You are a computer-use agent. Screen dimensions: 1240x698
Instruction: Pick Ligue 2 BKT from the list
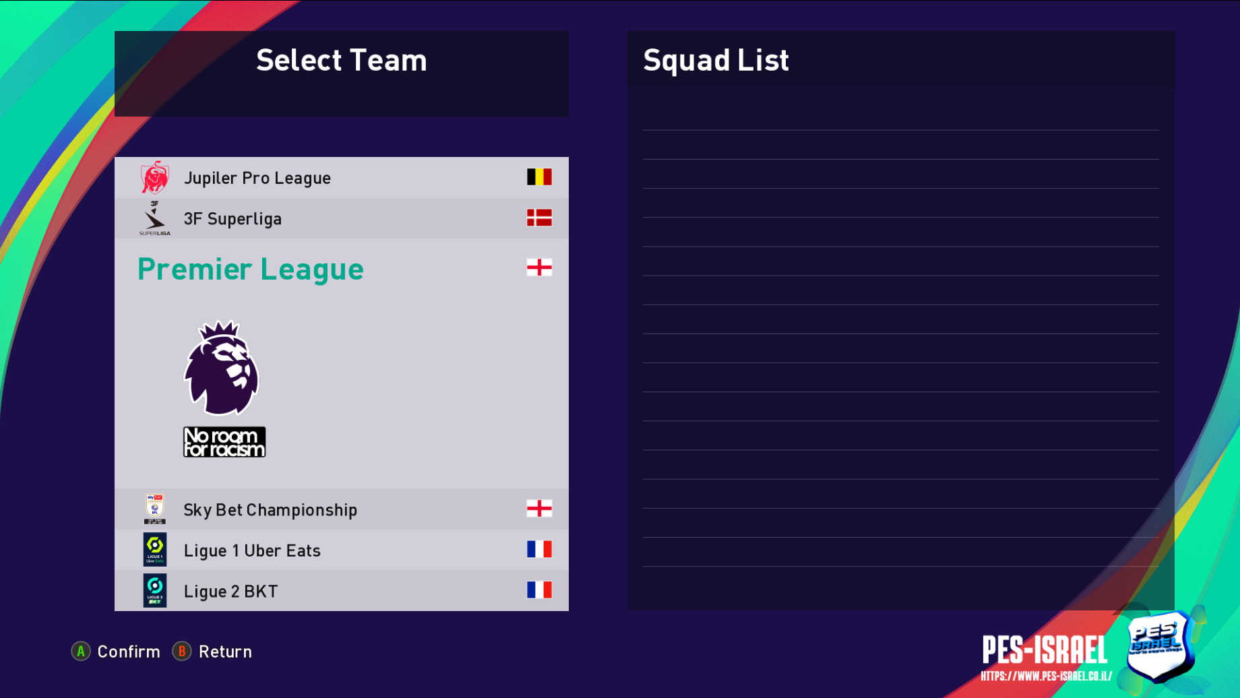point(230,592)
